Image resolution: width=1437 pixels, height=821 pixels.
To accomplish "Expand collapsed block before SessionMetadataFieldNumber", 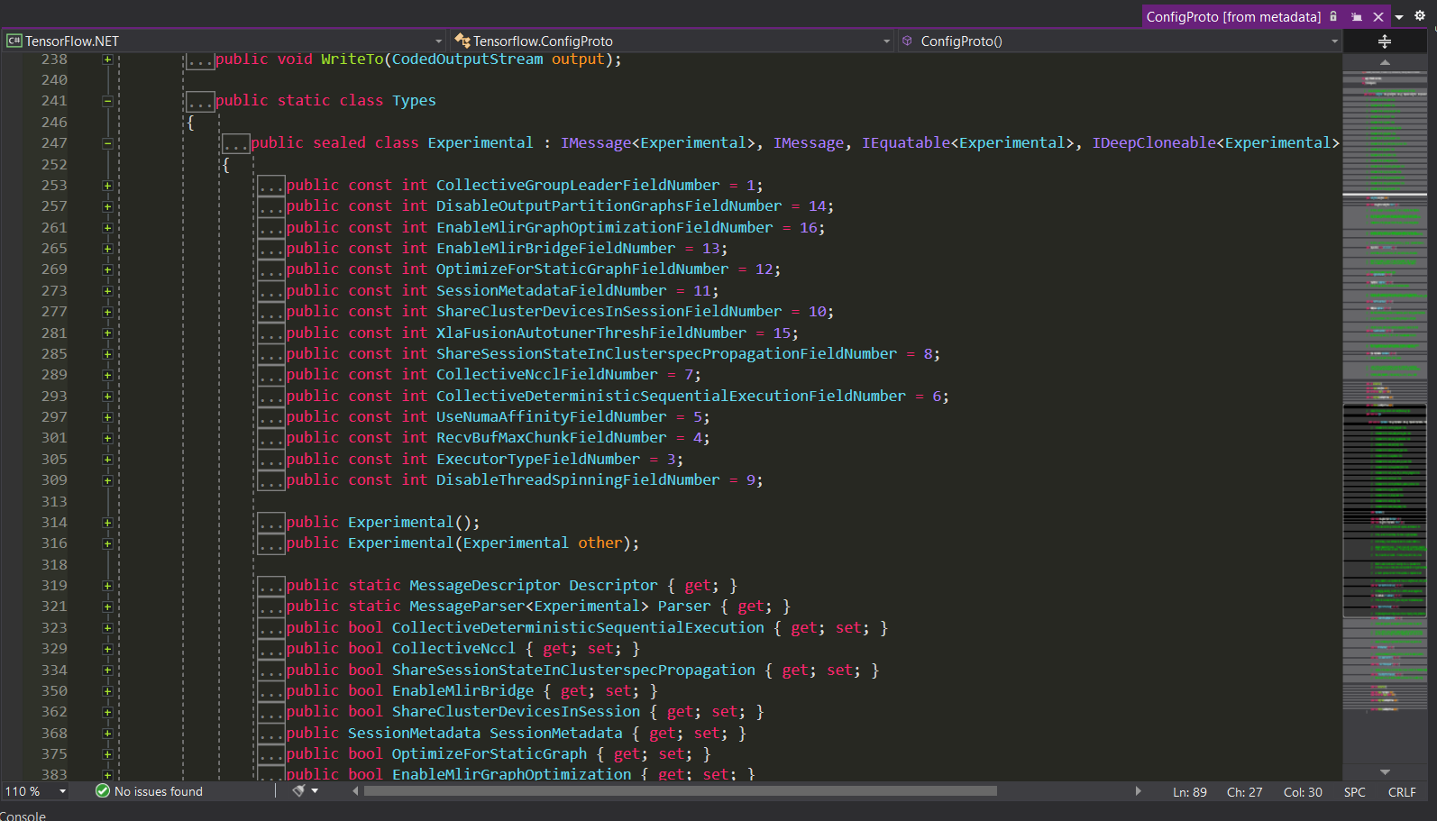I will [270, 291].
